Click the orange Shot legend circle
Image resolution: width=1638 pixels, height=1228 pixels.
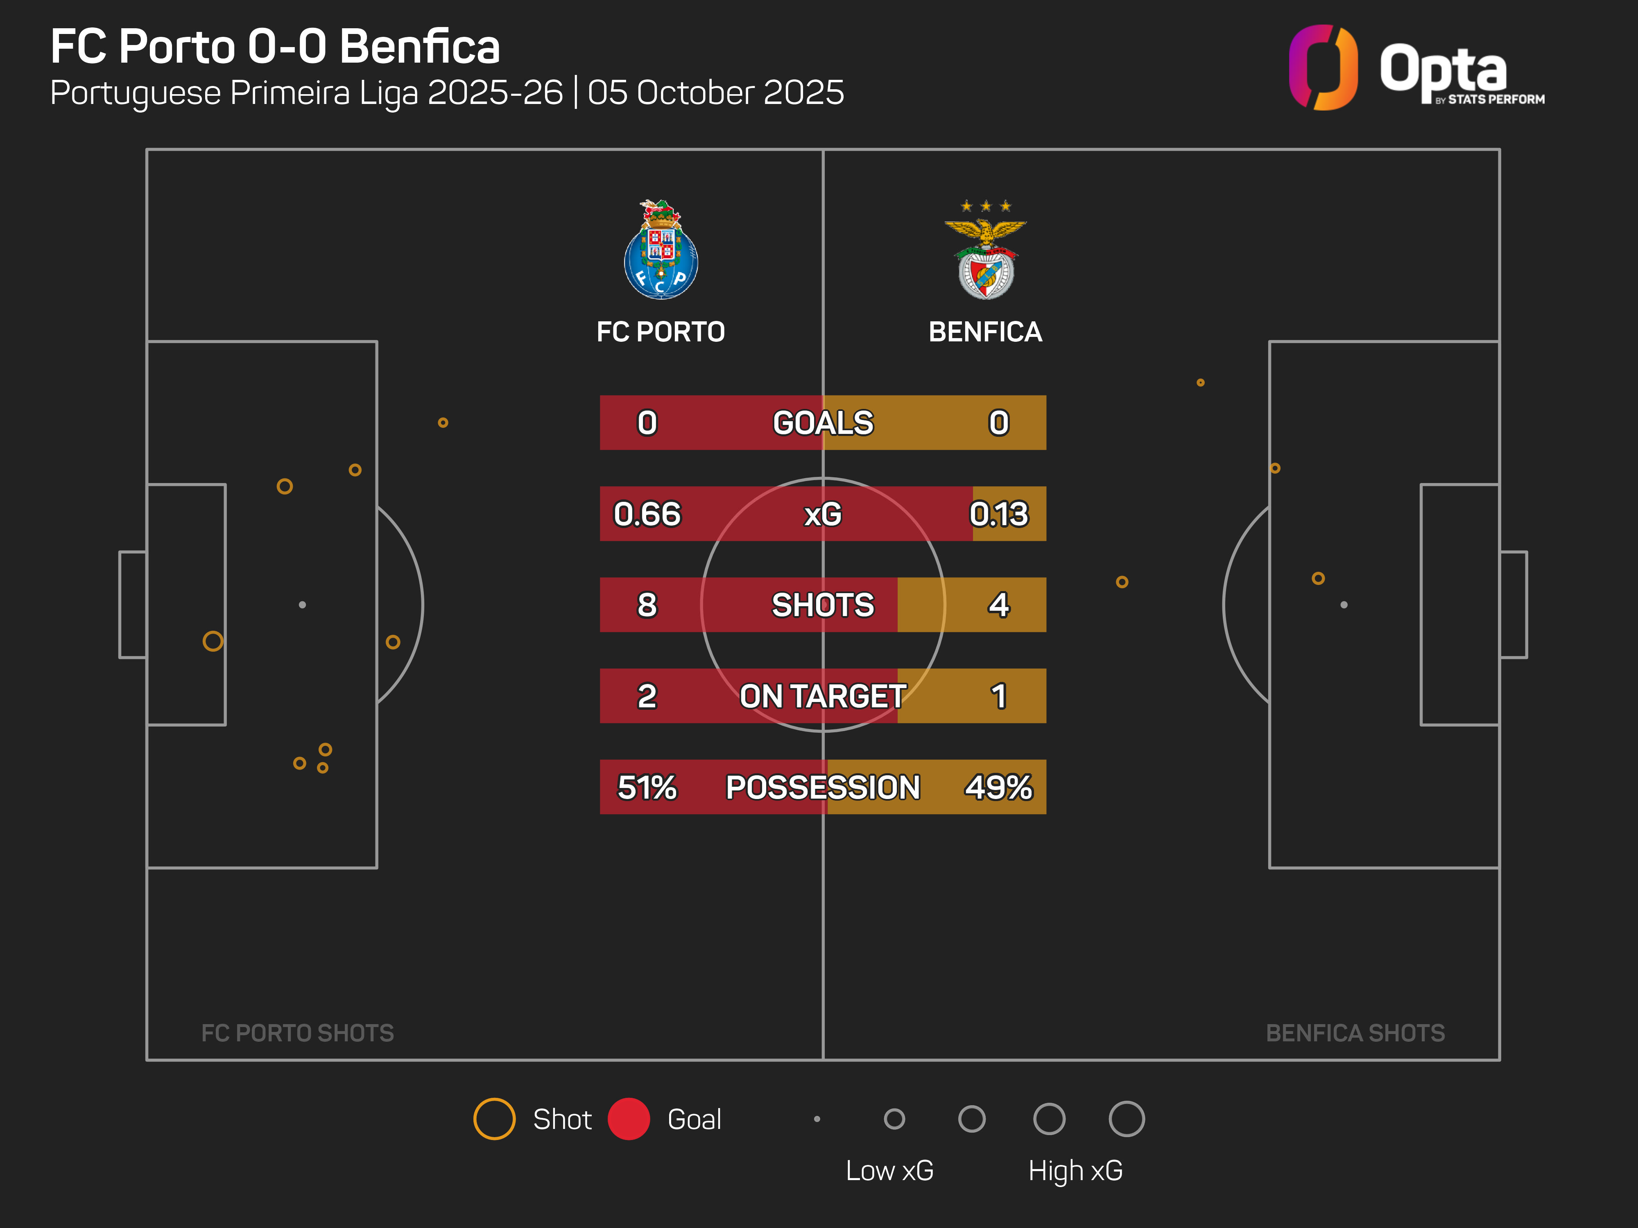pos(494,1118)
